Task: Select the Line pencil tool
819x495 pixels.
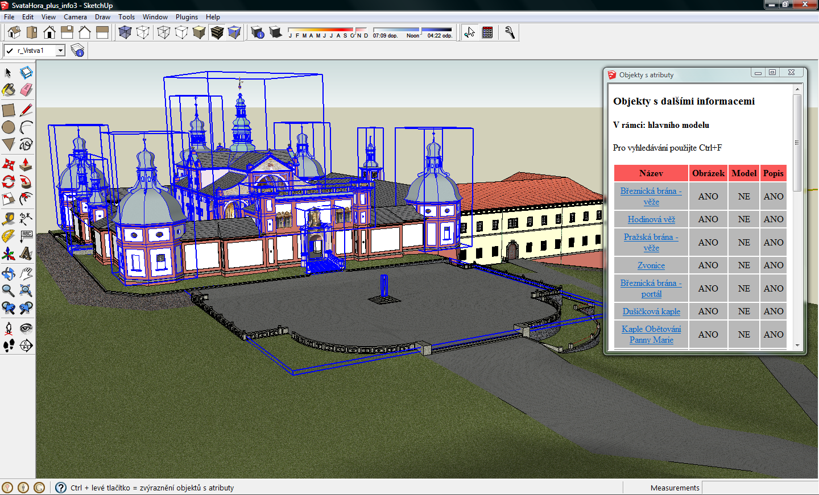Action: pos(26,110)
